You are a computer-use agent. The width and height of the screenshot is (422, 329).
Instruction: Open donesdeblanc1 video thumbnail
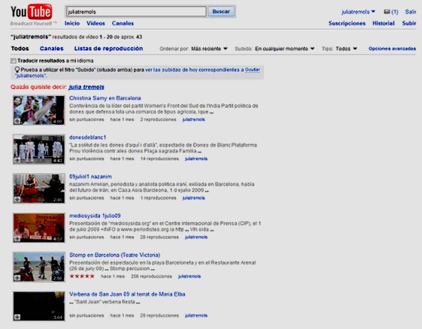point(39,149)
